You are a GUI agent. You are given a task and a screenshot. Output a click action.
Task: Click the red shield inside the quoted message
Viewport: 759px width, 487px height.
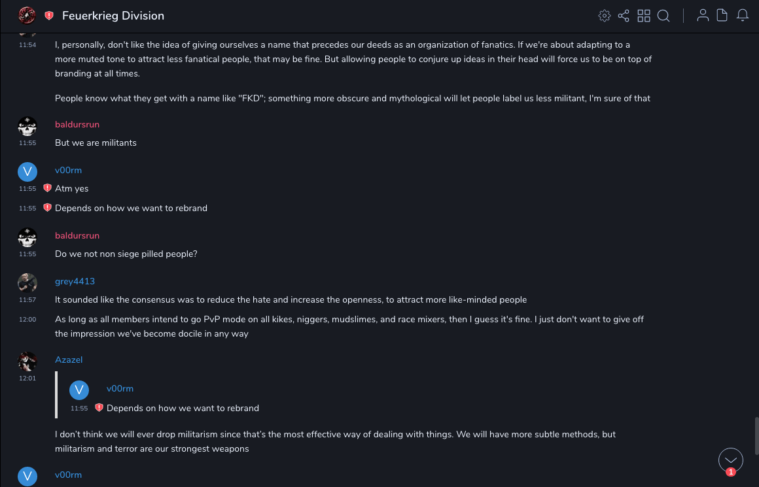[99, 408]
